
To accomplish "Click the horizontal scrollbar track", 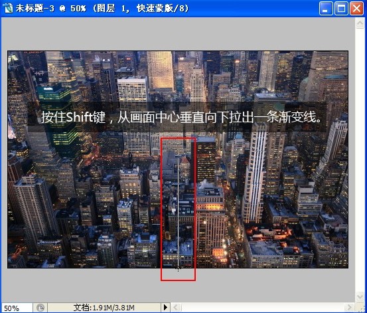I will pyautogui.click(x=263, y=308).
